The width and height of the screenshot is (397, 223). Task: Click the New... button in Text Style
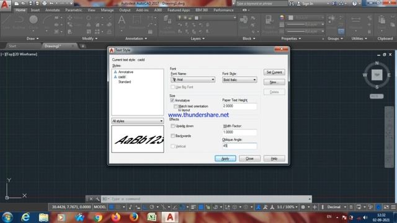(274, 82)
